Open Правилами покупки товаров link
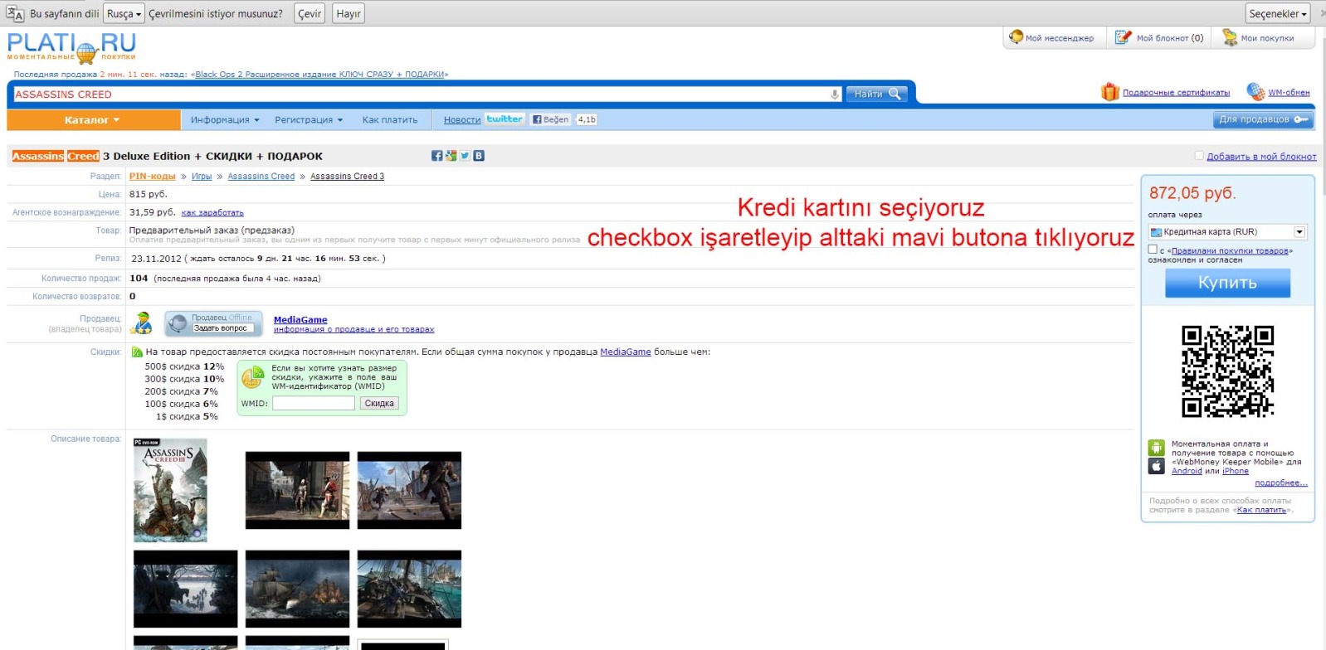This screenshot has width=1326, height=650. [1230, 250]
